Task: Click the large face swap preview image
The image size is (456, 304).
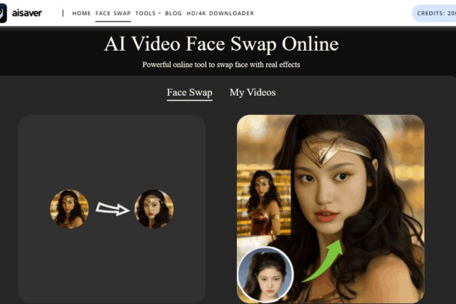Action: [331, 209]
